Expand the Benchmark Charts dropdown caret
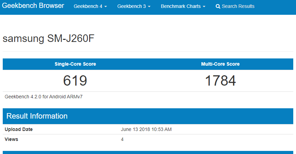 coord(204,7)
